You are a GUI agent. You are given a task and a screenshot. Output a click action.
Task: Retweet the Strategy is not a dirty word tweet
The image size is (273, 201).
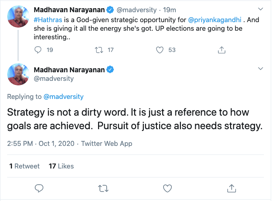(x=103, y=187)
